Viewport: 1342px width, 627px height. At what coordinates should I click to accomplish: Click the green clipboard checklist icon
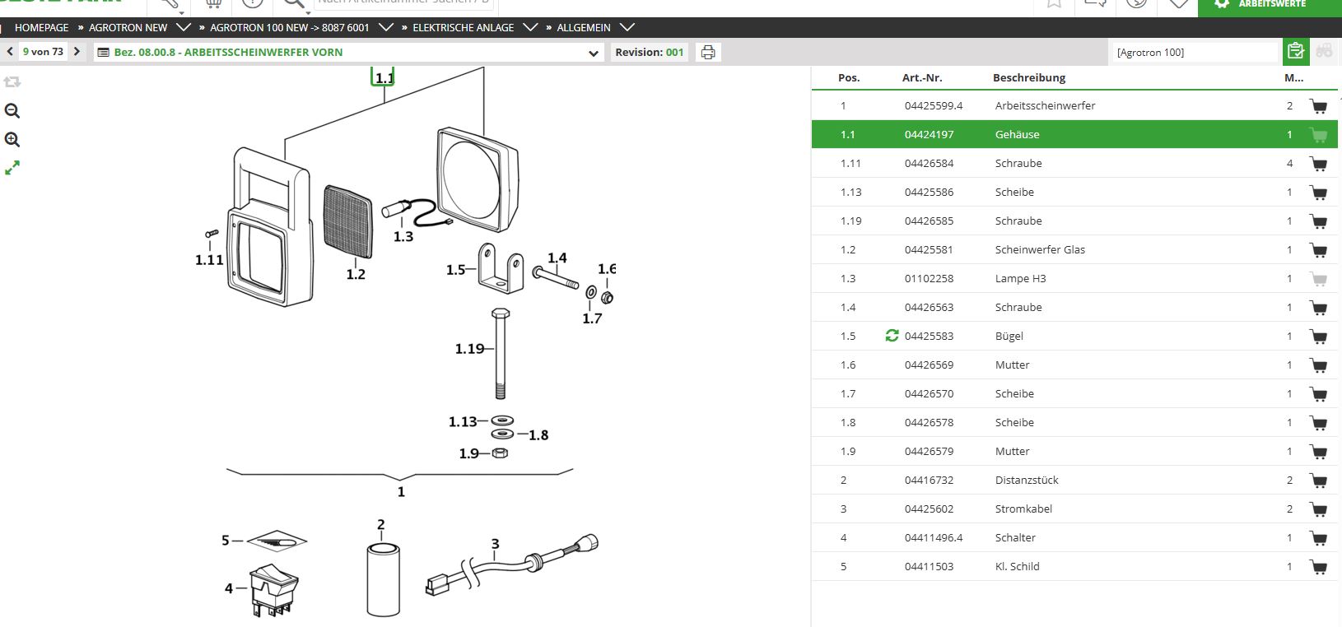[1295, 52]
